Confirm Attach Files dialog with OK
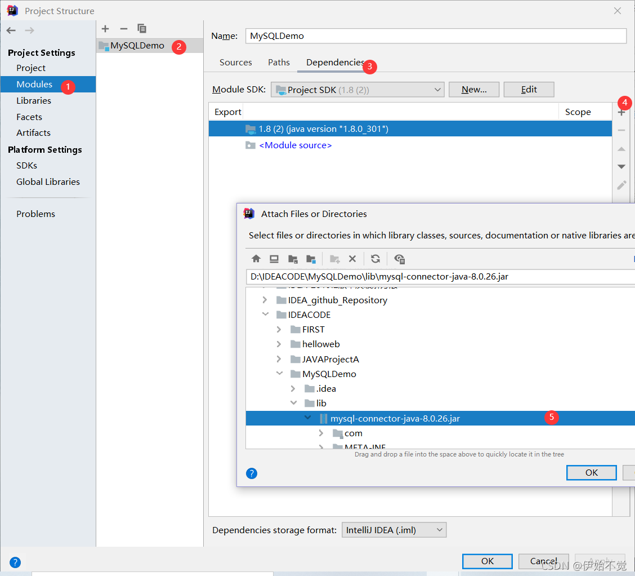Viewport: 635px width, 576px height. (591, 473)
